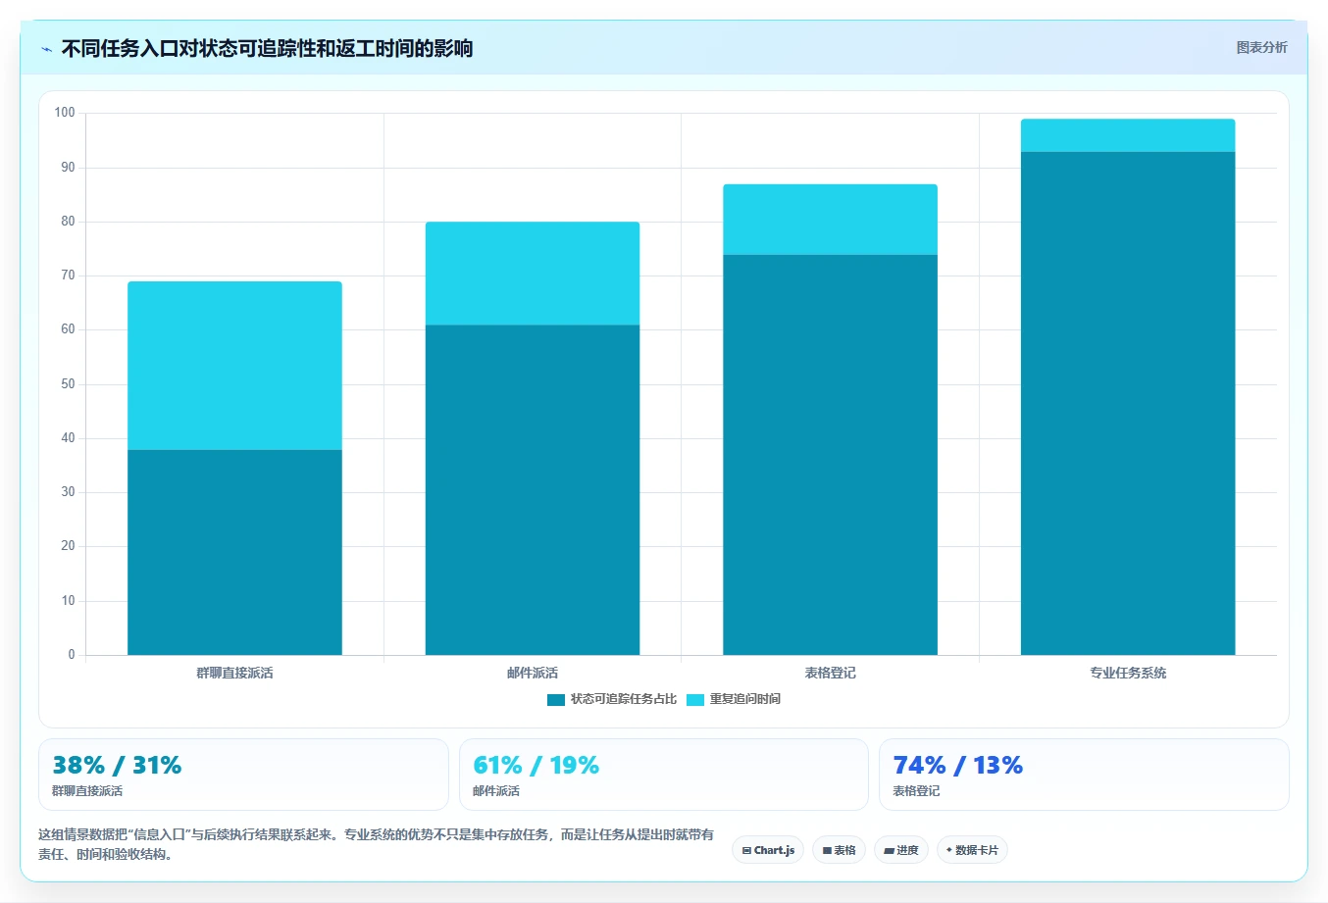Screen dimensions: 1328x903
Task: Click the light cyan segment of 专业任务系统 bar
Action: pyautogui.click(x=1128, y=135)
